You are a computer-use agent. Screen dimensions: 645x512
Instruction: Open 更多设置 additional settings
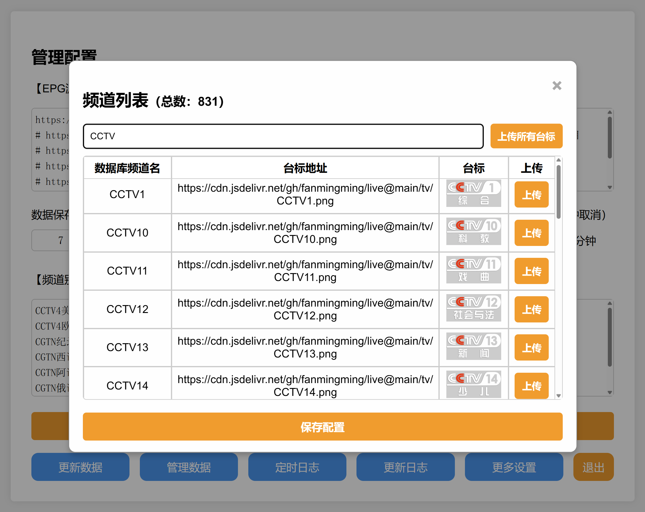[x=514, y=467]
